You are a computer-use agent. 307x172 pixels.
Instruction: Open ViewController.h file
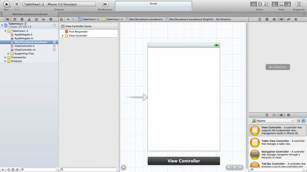25,46
